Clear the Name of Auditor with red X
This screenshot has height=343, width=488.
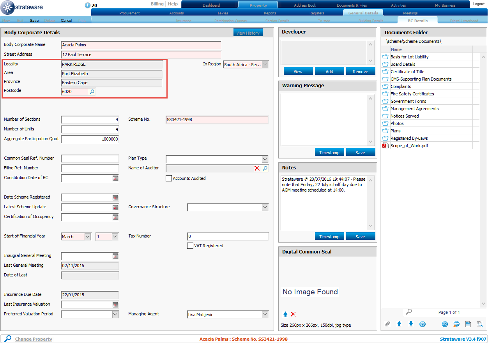click(257, 168)
